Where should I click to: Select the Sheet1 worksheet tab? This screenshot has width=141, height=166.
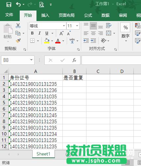[43, 154]
